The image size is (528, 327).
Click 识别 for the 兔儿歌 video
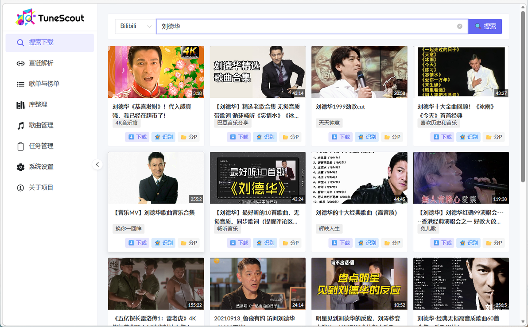(x=468, y=243)
